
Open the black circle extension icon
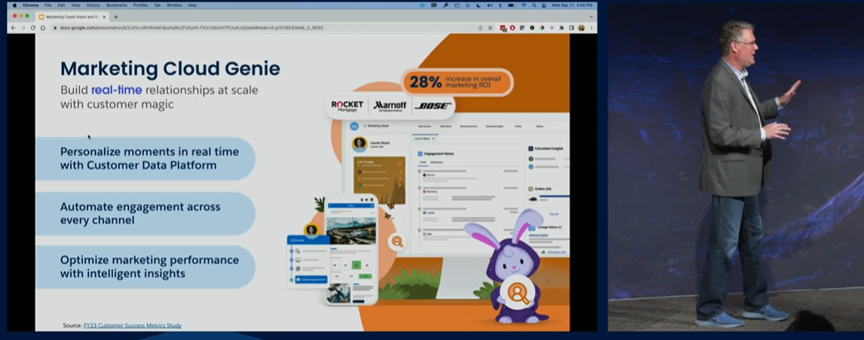click(x=532, y=28)
